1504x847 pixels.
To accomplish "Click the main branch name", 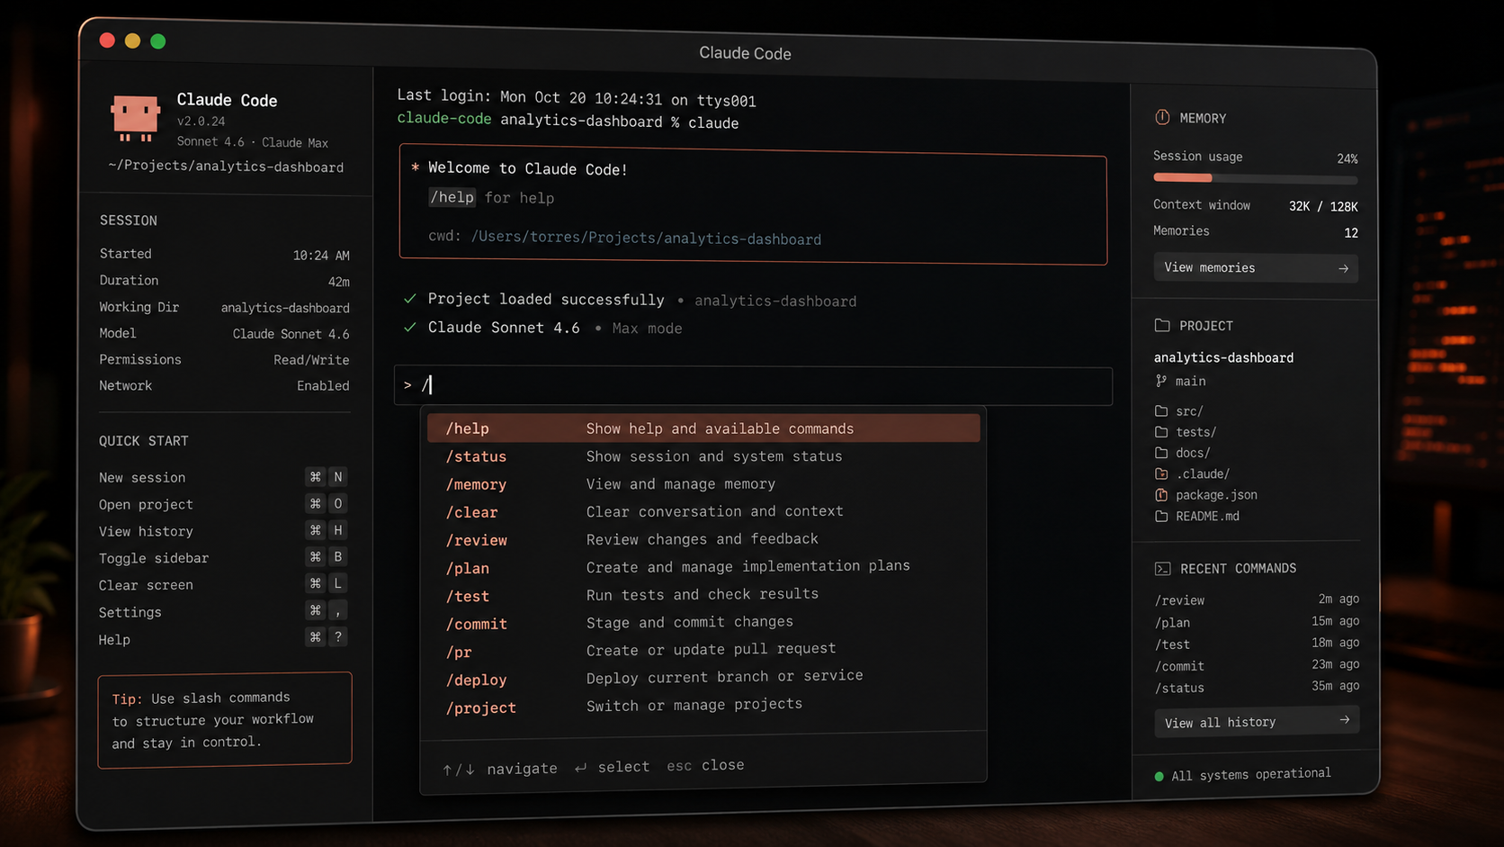I will pyautogui.click(x=1190, y=381).
